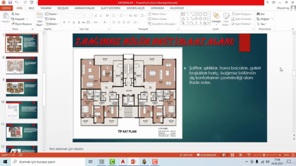Click the increase font size icon
296x166 pixels.
[96, 16]
